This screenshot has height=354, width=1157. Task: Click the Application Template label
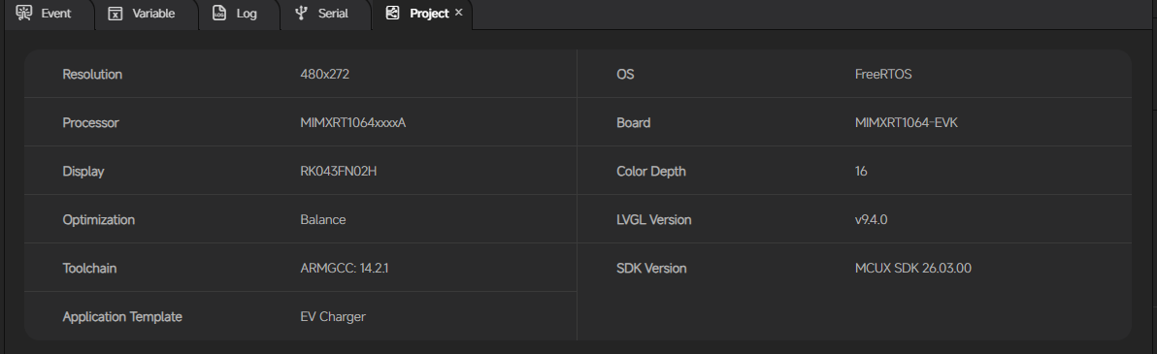coord(122,317)
